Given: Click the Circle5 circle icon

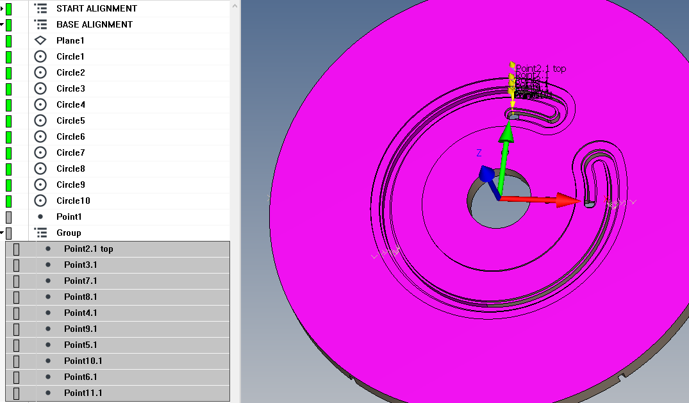Looking at the screenshot, I should click(x=40, y=120).
